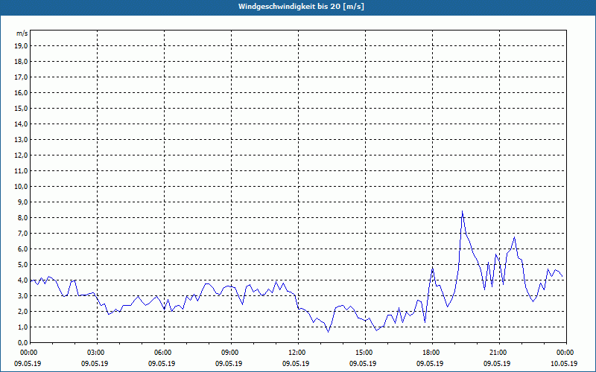The width and height of the screenshot is (596, 372).
Task: Select the '06:00' time label
Action: (164, 353)
